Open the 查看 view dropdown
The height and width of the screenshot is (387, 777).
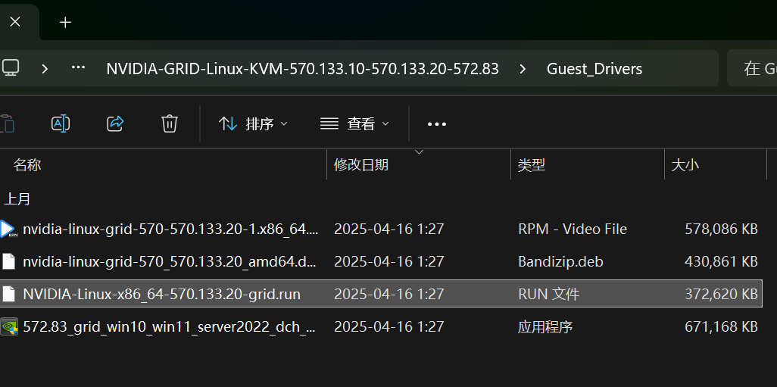tap(355, 123)
